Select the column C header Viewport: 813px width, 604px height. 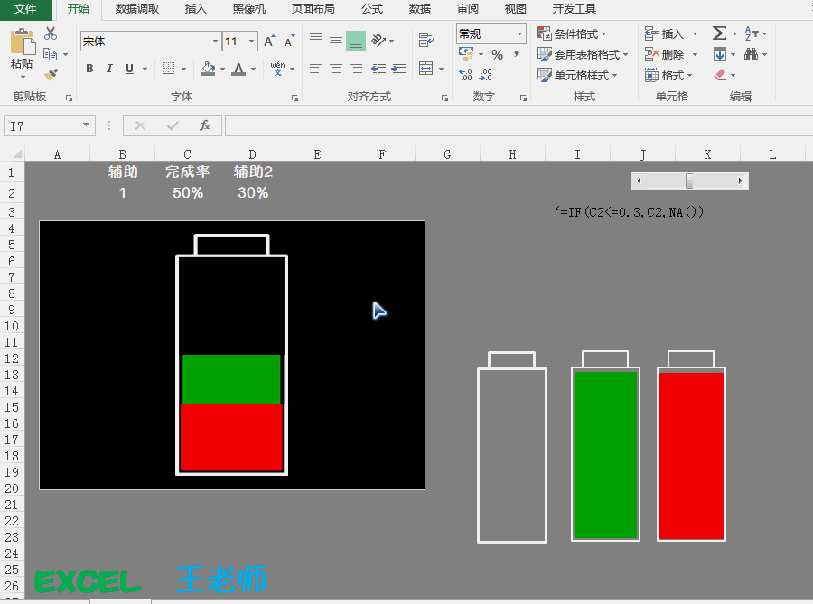[187, 154]
